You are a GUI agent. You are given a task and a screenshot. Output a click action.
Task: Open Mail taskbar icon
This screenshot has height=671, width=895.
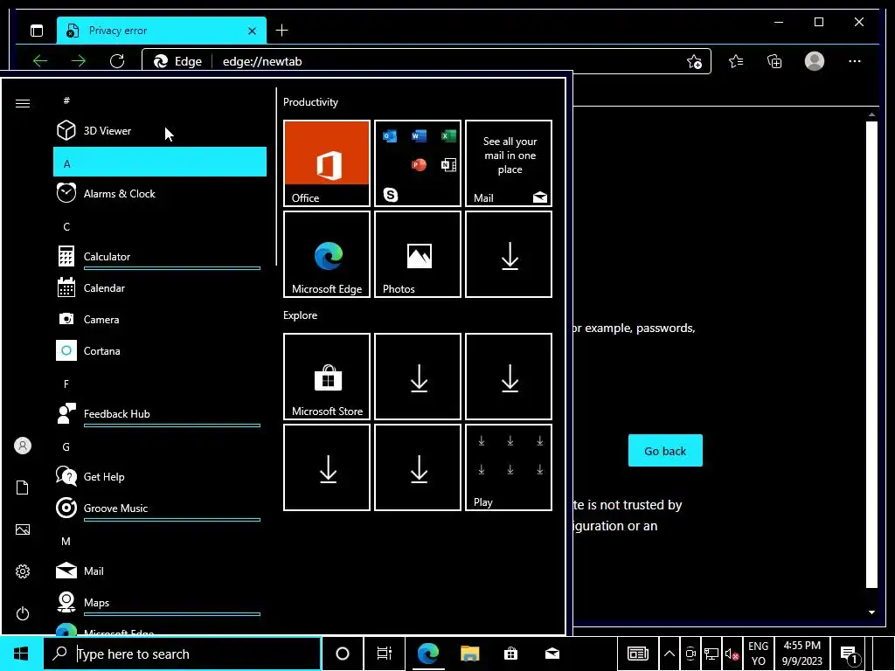(552, 654)
